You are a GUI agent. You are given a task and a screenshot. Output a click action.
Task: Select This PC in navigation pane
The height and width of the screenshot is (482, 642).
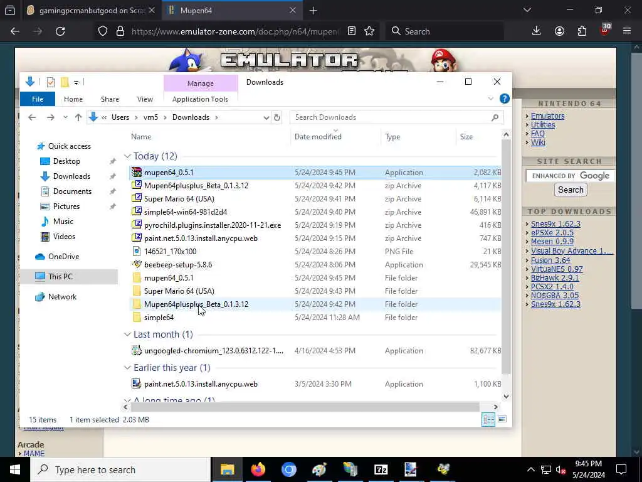pyautogui.click(x=60, y=277)
